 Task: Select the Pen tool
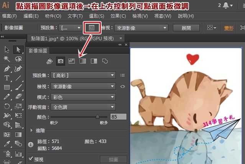(7, 69)
